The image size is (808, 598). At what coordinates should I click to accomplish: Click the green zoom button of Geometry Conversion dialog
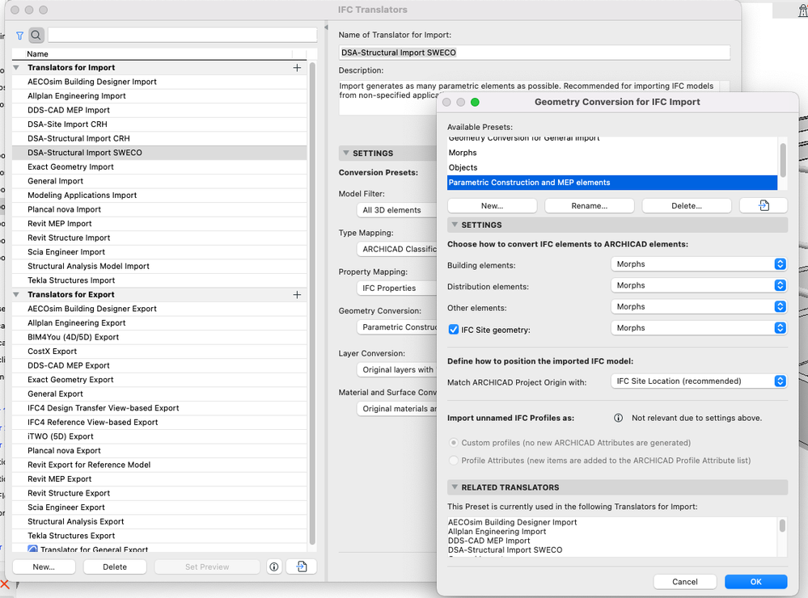(475, 102)
